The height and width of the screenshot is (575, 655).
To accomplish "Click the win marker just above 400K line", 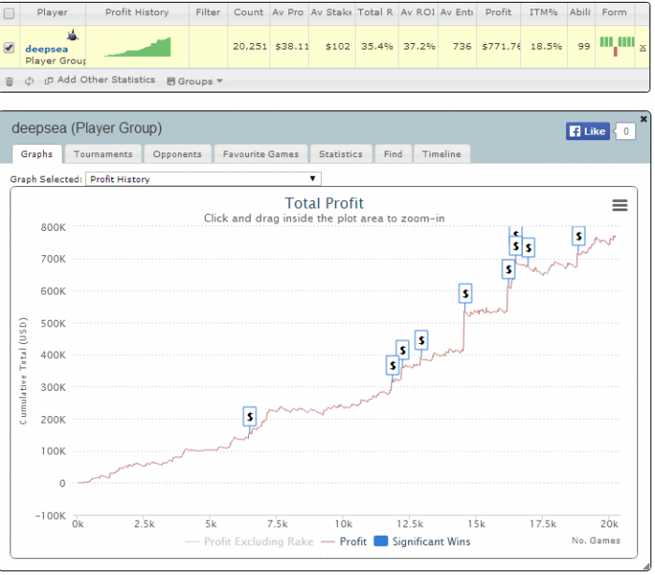I will (402, 350).
